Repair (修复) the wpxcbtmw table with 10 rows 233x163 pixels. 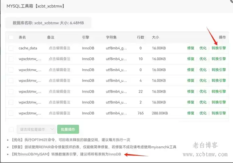[x=191, y=59]
